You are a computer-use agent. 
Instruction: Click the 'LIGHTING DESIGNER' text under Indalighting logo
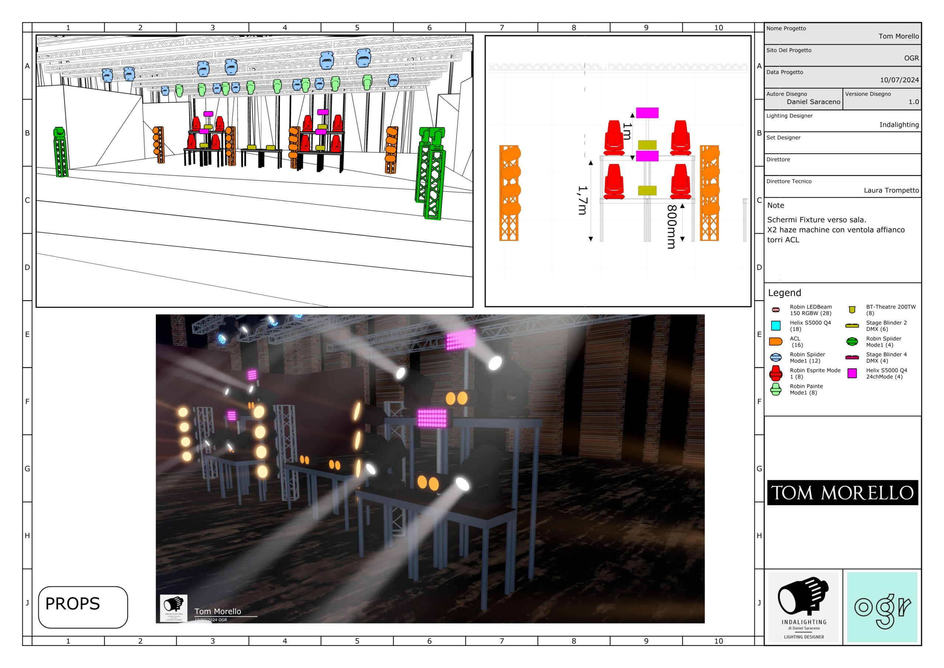804,637
